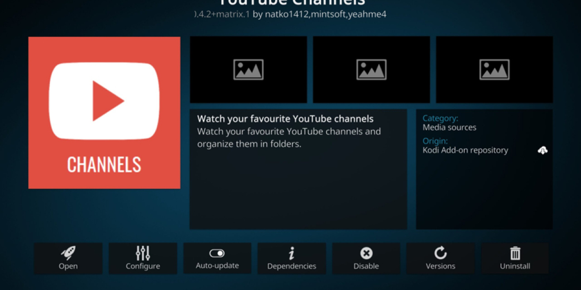The height and width of the screenshot is (290, 581).
Task: Click the Versions circular arrow icon
Action: (440, 252)
